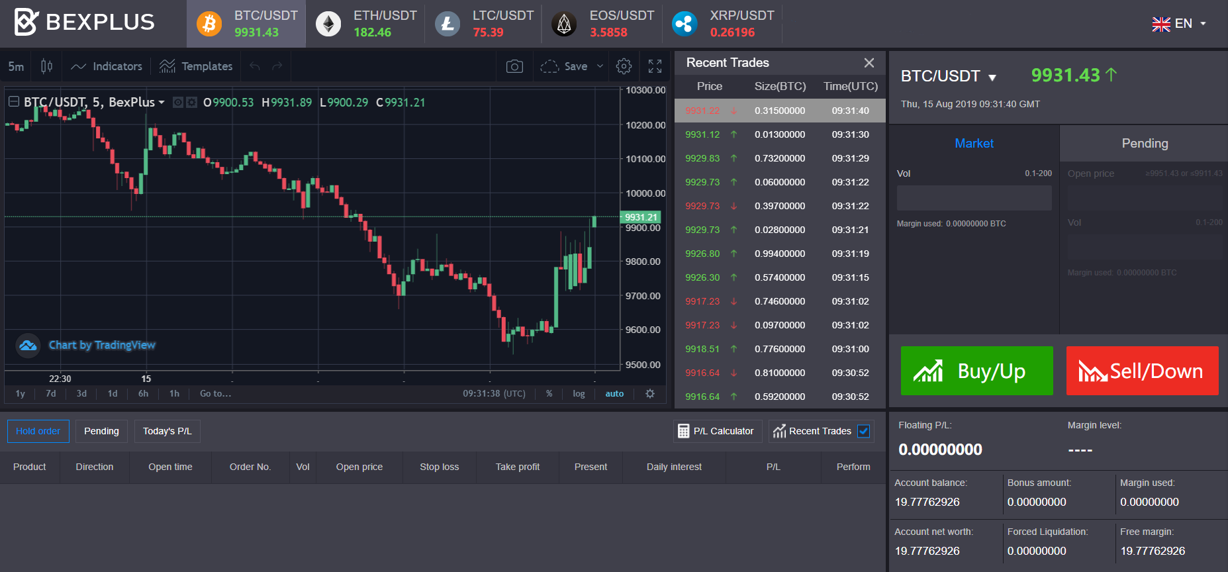Screen dimensions: 1228x572
Task: Click the Open price input field
Action: click(1145, 198)
